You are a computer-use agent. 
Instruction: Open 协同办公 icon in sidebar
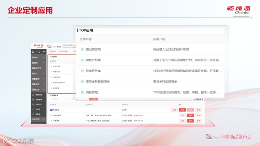point(33,104)
